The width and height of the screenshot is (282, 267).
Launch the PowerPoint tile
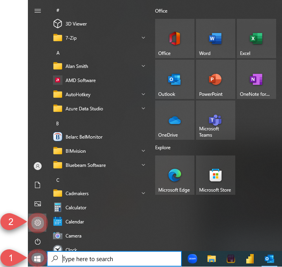click(216, 79)
